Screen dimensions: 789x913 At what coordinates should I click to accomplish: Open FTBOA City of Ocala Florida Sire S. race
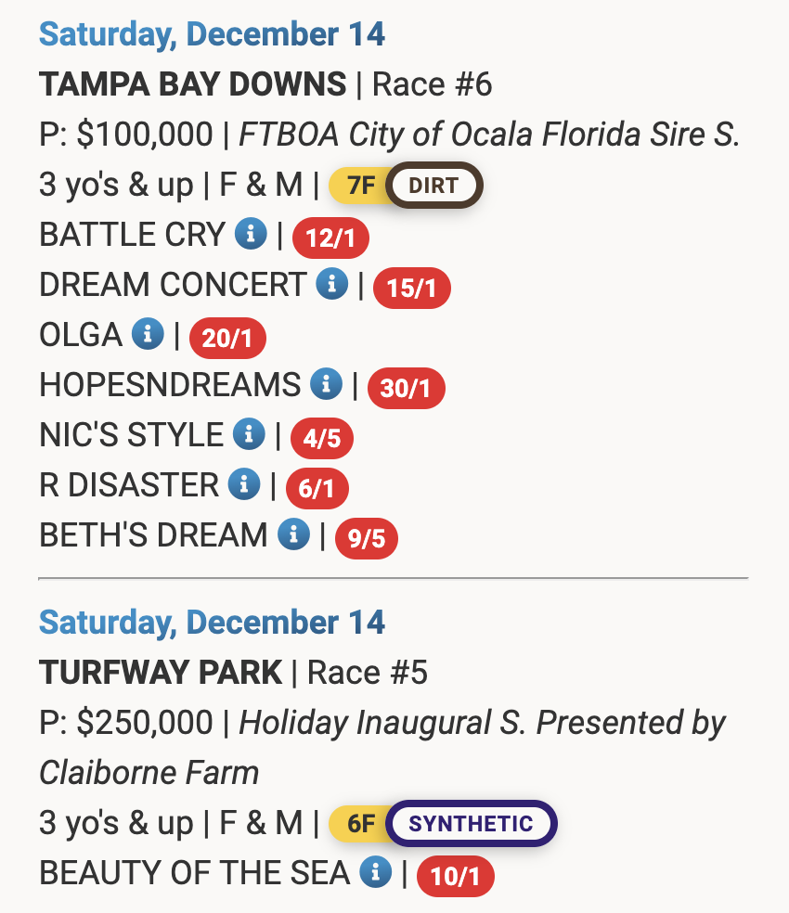489,135
